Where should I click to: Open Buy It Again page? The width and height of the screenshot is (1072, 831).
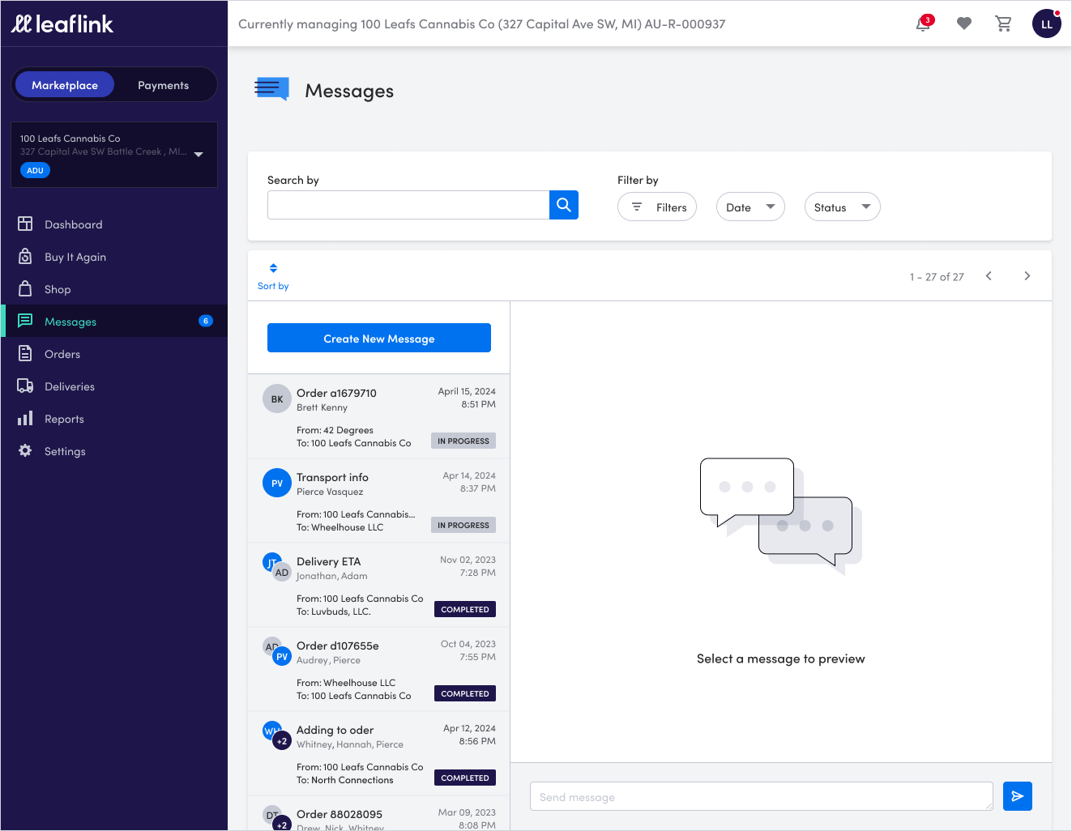click(x=114, y=257)
